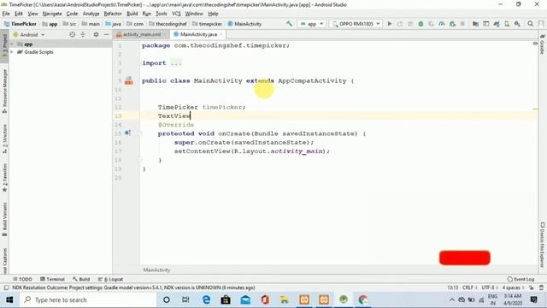This screenshot has width=547, height=308.
Task: Close the MainActivity.java tab
Action: pyautogui.click(x=221, y=34)
